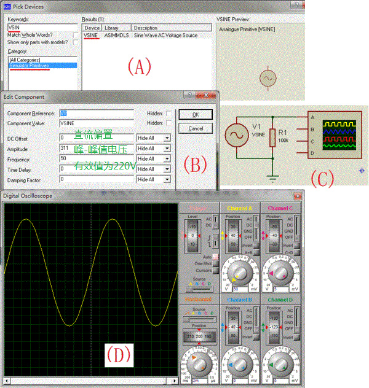Click the oscilloscope instrument in schematic
The width and height of the screenshot is (369, 388).
pyautogui.click(x=335, y=135)
